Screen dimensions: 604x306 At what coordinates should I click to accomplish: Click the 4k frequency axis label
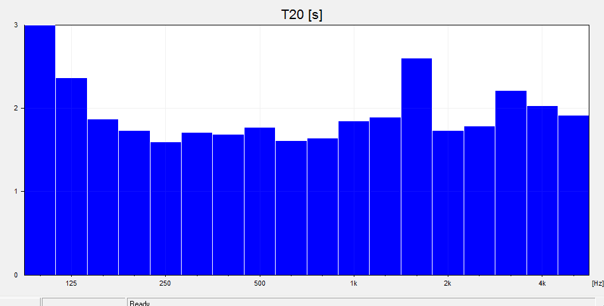(542, 283)
